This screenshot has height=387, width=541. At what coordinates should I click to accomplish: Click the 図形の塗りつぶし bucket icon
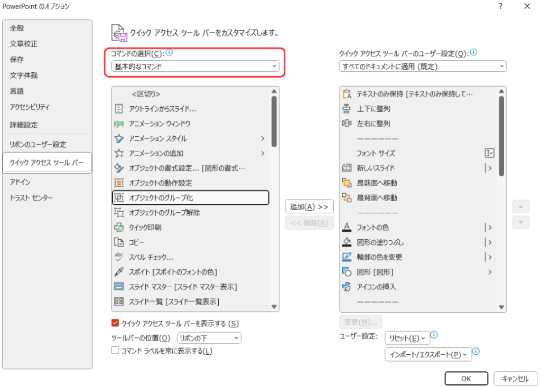pyautogui.click(x=347, y=242)
